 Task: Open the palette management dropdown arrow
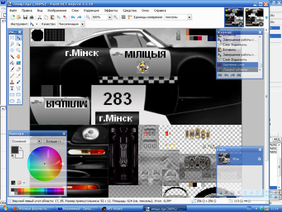24,183
